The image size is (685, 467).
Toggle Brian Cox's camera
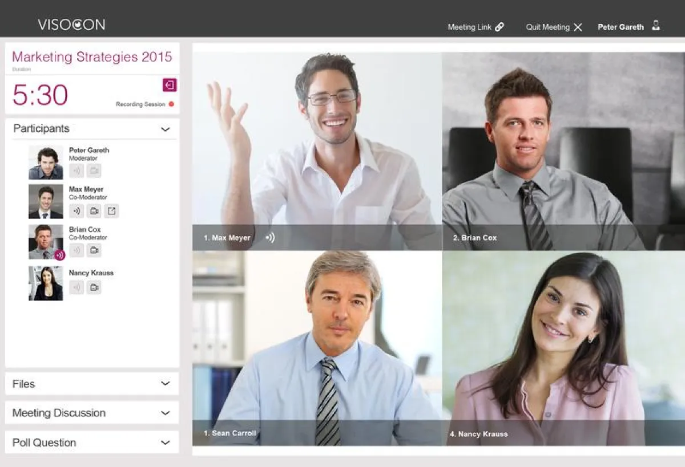94,250
